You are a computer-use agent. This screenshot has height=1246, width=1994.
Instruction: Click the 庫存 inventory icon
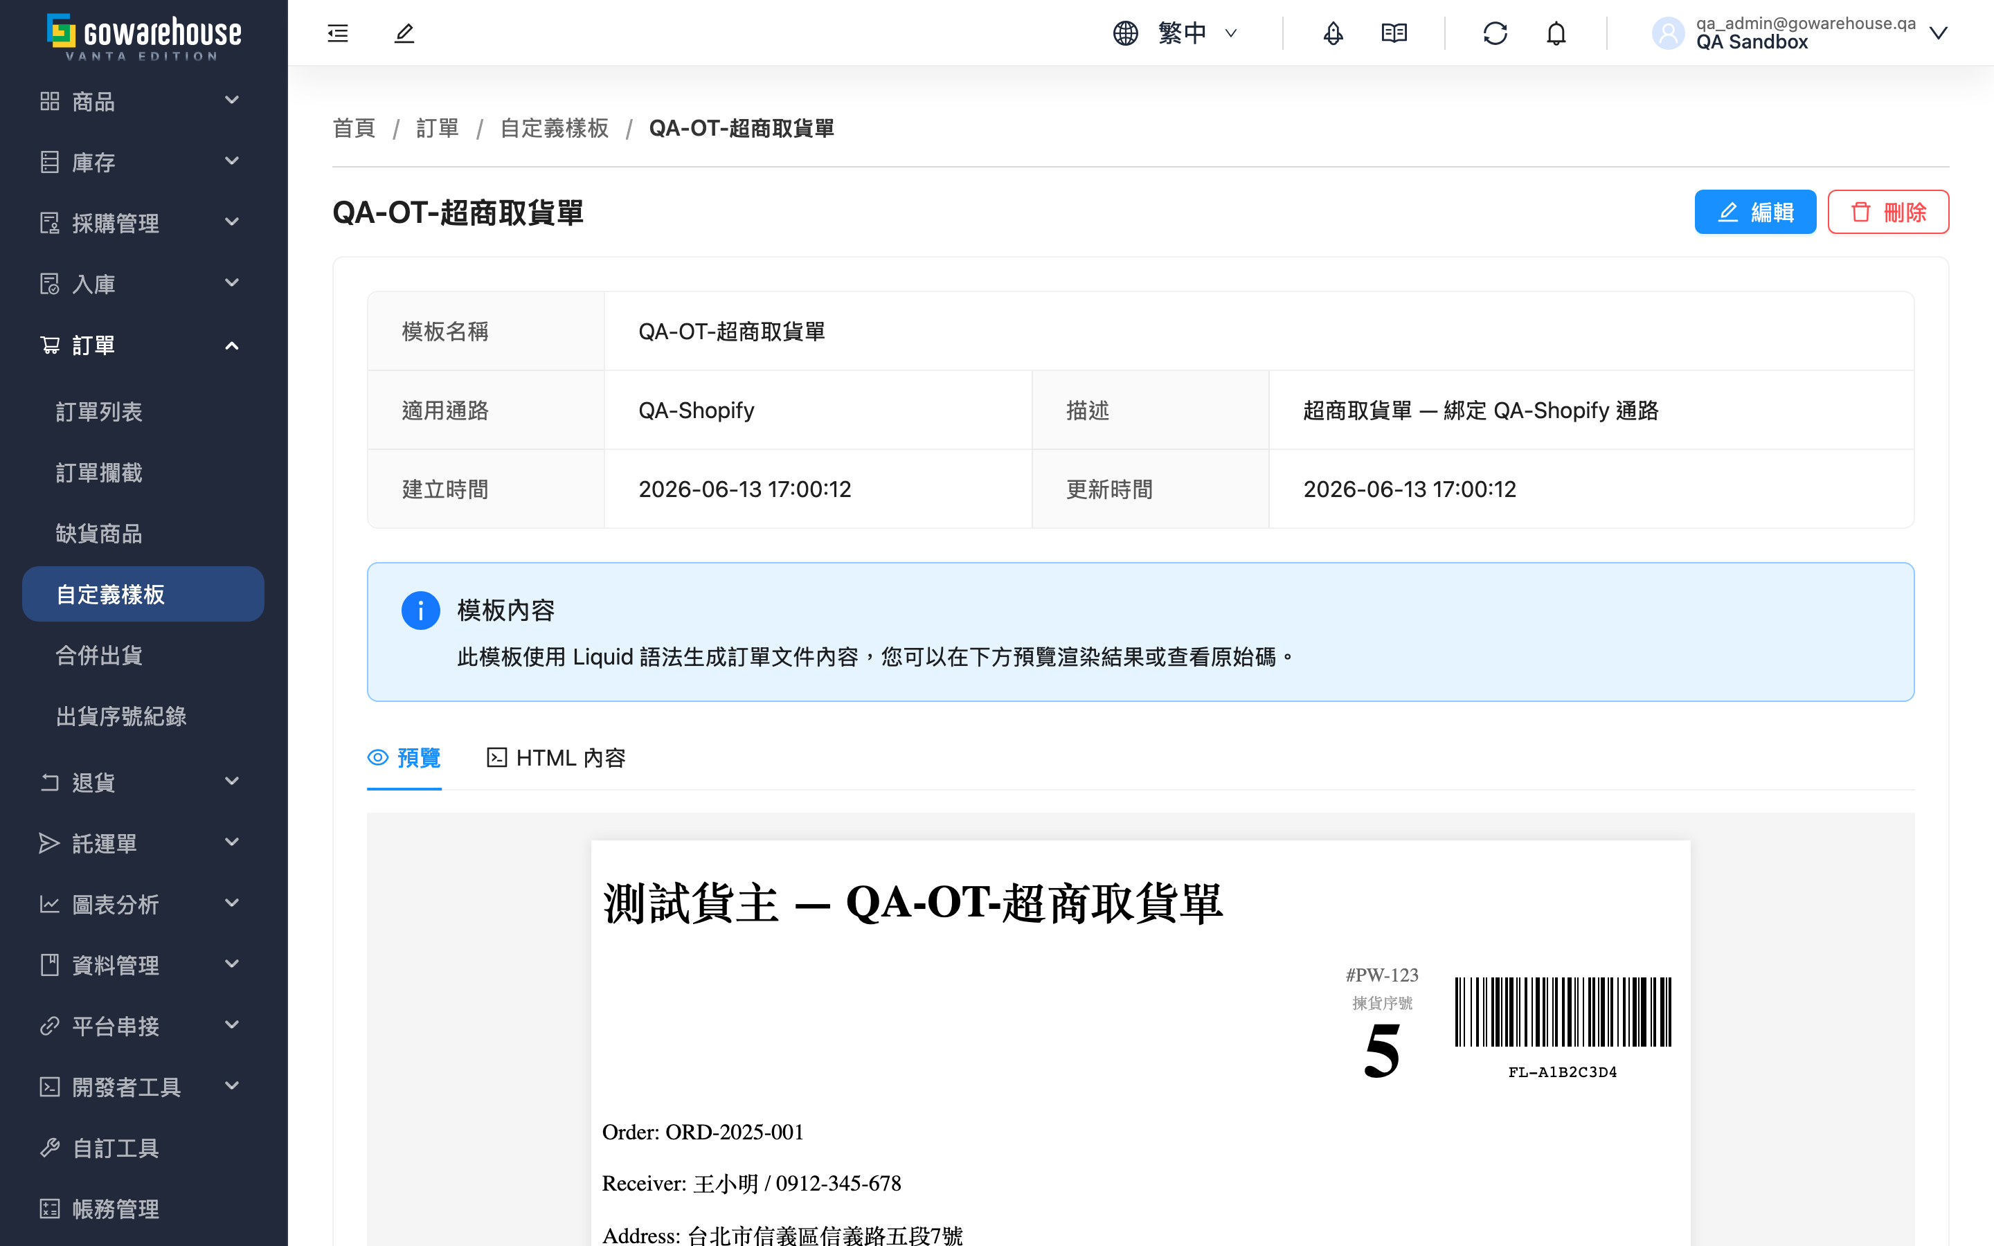click(49, 161)
